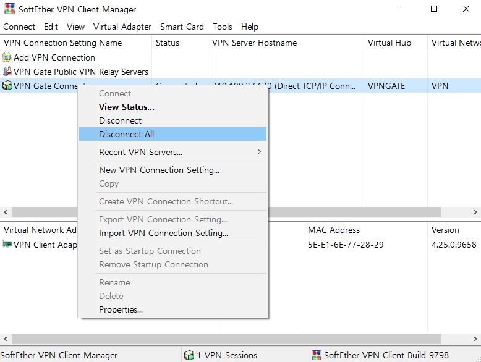Click the 1 VPN Sessions status text
481x362 pixels.
point(227,355)
